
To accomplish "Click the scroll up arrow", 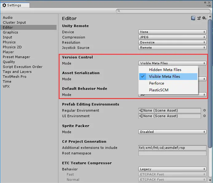I will coord(210,17).
